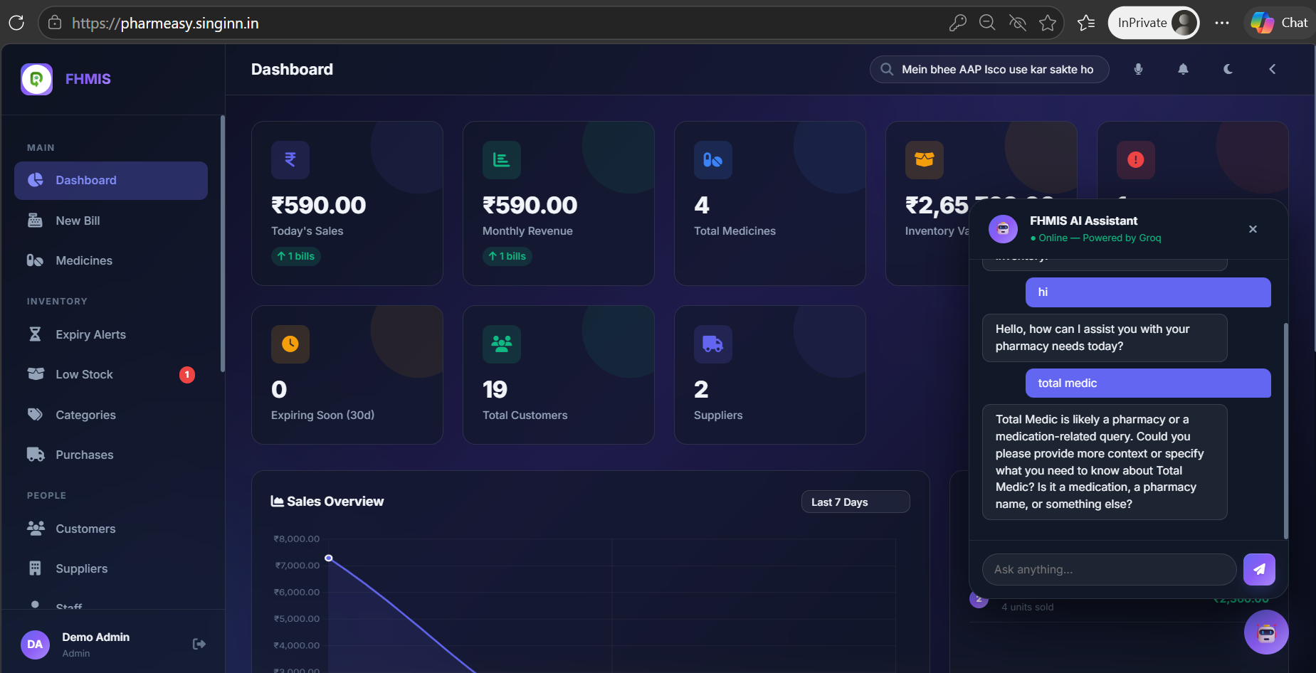Screen dimensions: 1316x673
Task: Open Expiry Alerts section
Action: pyautogui.click(x=90, y=334)
